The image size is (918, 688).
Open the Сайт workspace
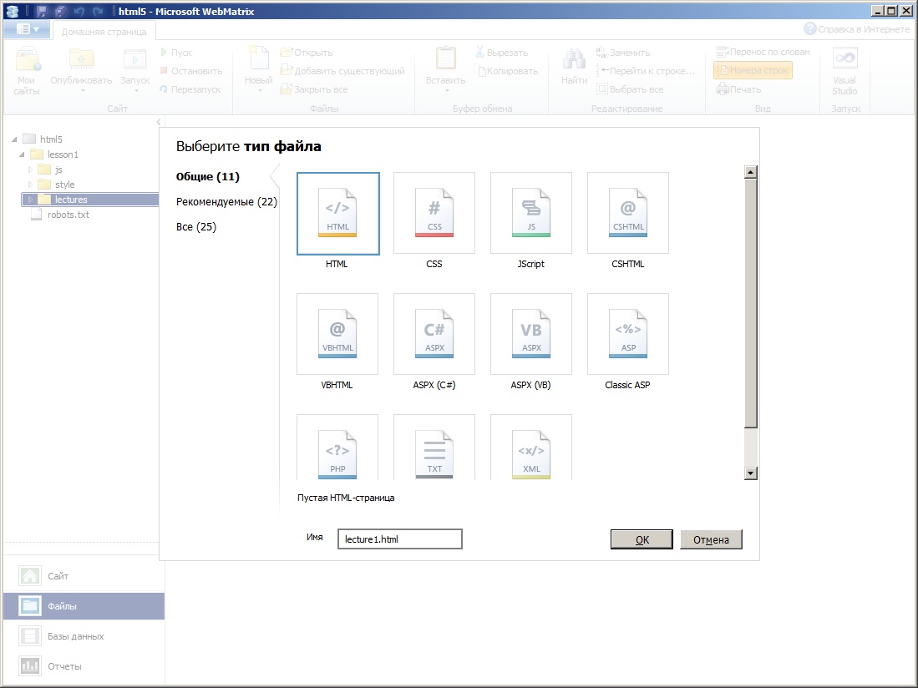pyautogui.click(x=84, y=576)
